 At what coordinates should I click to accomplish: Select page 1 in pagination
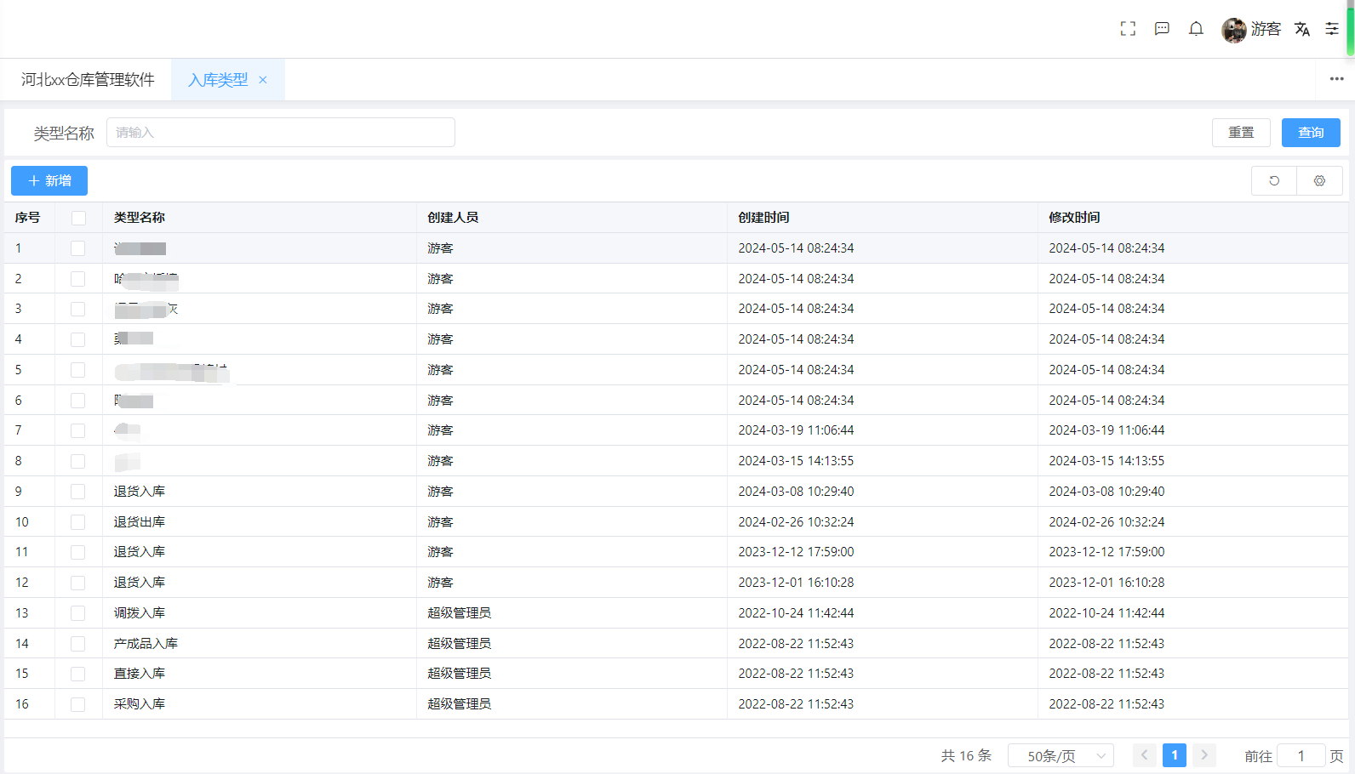[x=1175, y=755]
